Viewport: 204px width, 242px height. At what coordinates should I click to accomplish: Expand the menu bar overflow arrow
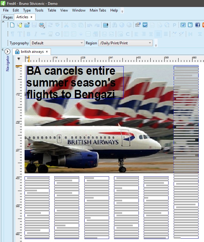122,12
